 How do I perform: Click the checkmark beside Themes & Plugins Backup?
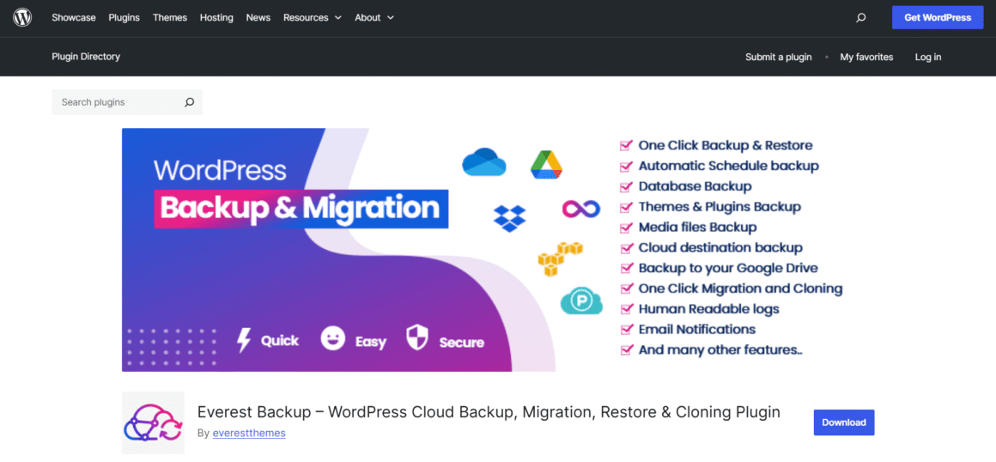point(626,207)
